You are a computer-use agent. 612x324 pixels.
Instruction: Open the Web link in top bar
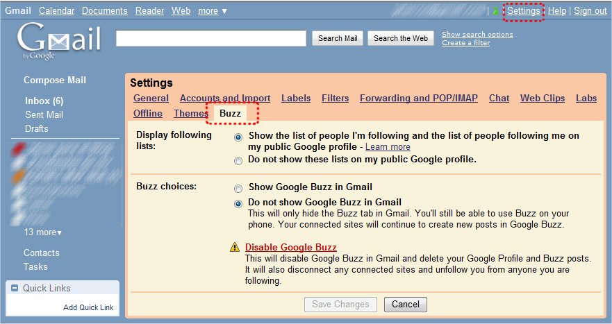click(x=181, y=11)
